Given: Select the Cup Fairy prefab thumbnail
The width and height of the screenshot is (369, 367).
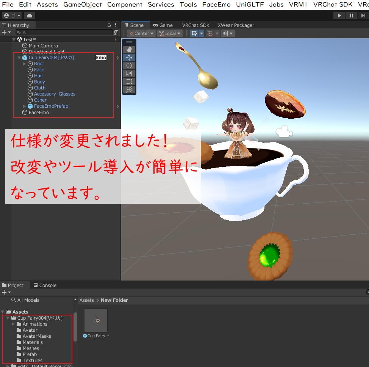Looking at the screenshot, I should click(x=96, y=320).
